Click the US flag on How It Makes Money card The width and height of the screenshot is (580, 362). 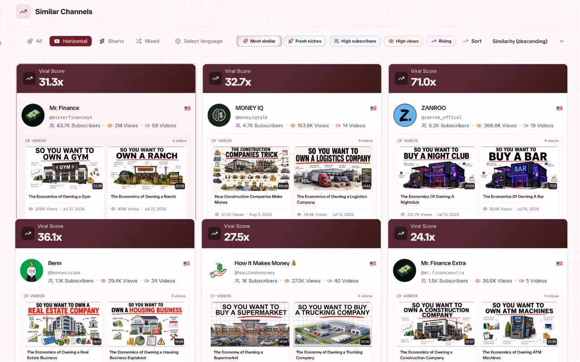(373, 263)
